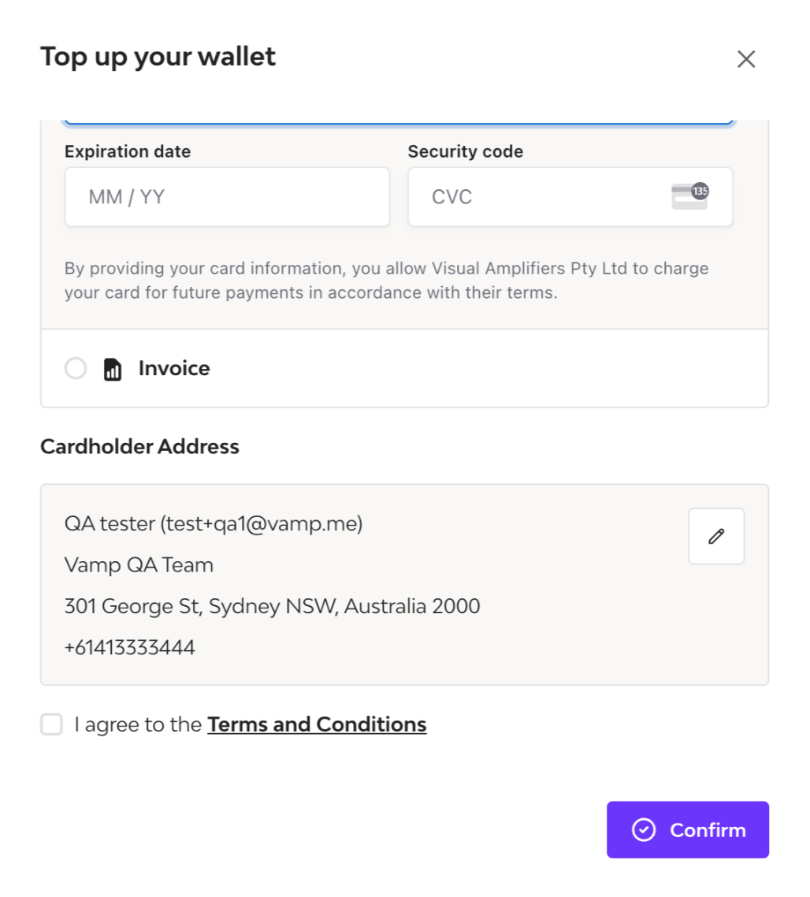Click the CVC card icon in security field
Viewport: 810px width, 897px height.
tap(689, 196)
